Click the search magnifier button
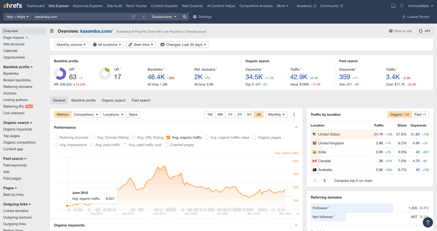The height and width of the screenshot is (231, 437). [184, 17]
